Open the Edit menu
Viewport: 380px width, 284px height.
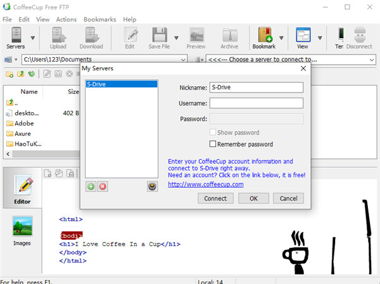click(24, 20)
